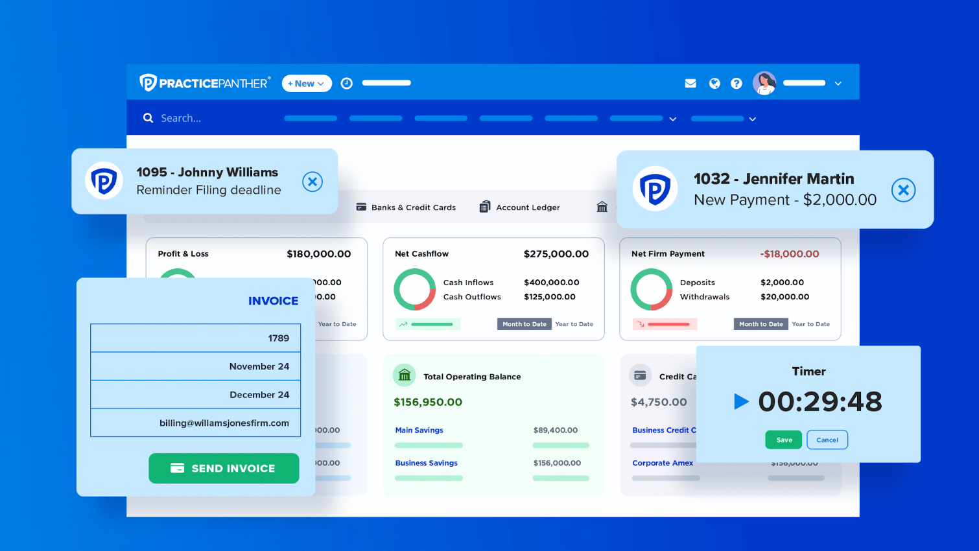Click the Net Cashflow donut chart
This screenshot has height=551, width=979.
pyautogui.click(x=415, y=290)
